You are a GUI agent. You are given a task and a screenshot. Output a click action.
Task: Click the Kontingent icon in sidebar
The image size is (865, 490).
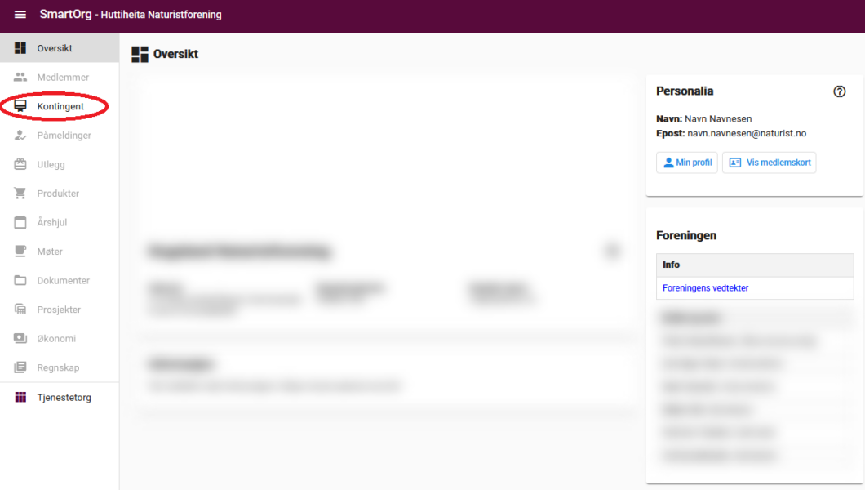[20, 106]
